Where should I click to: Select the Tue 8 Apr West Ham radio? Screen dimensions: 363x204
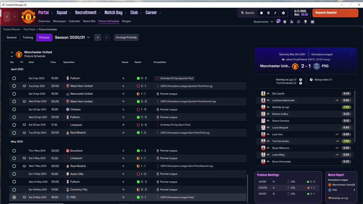pyautogui.click(x=14, y=86)
